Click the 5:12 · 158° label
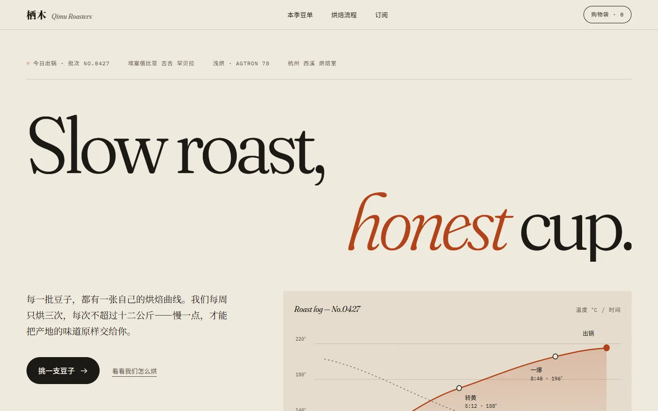658x411 pixels. [x=481, y=406]
